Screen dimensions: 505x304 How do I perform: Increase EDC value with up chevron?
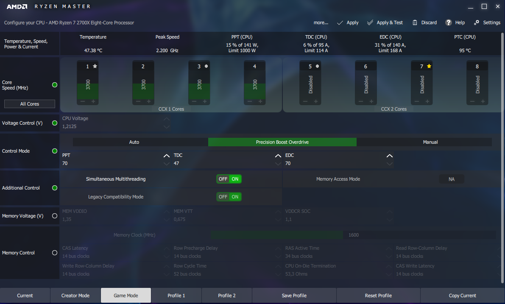coord(389,156)
